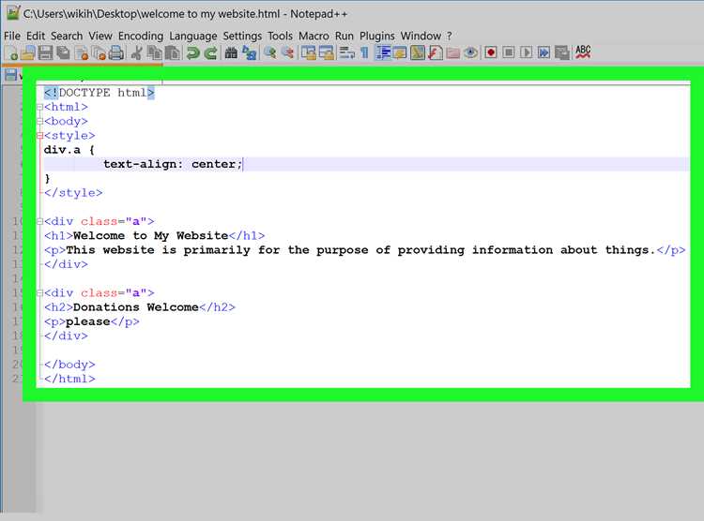Toggle synchronized horizontal scrolling
The image size is (704, 521).
coord(327,52)
